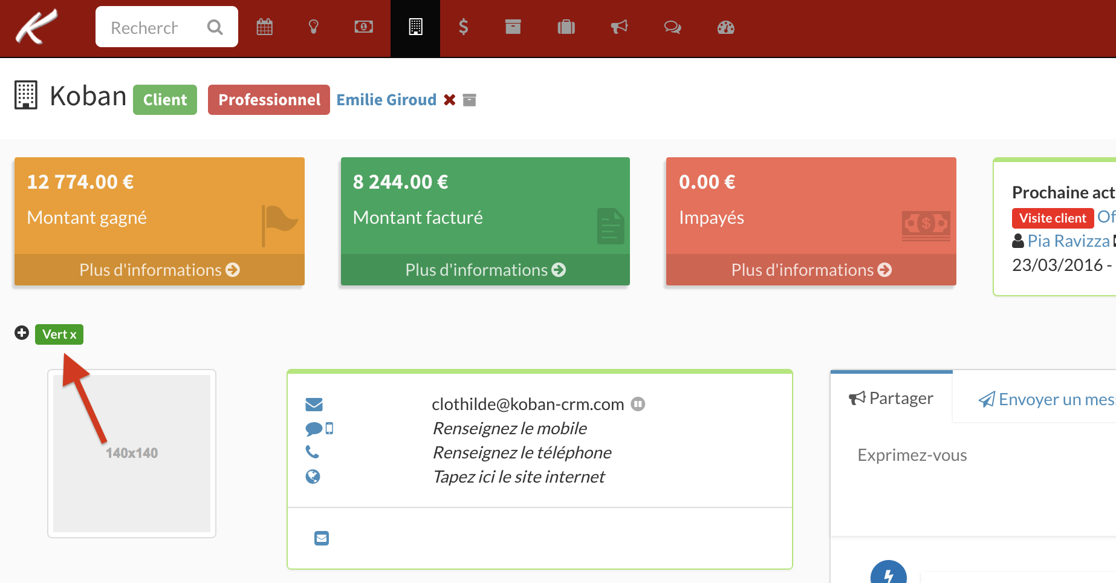The image size is (1116, 583).
Task: Edit email clothilde@koban-crm.com
Action: click(x=528, y=404)
